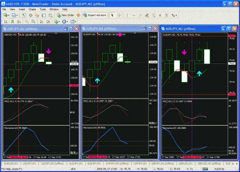
Task: Switch to GBPJPY,M2 (offline) chart tab
Action: (162, 164)
